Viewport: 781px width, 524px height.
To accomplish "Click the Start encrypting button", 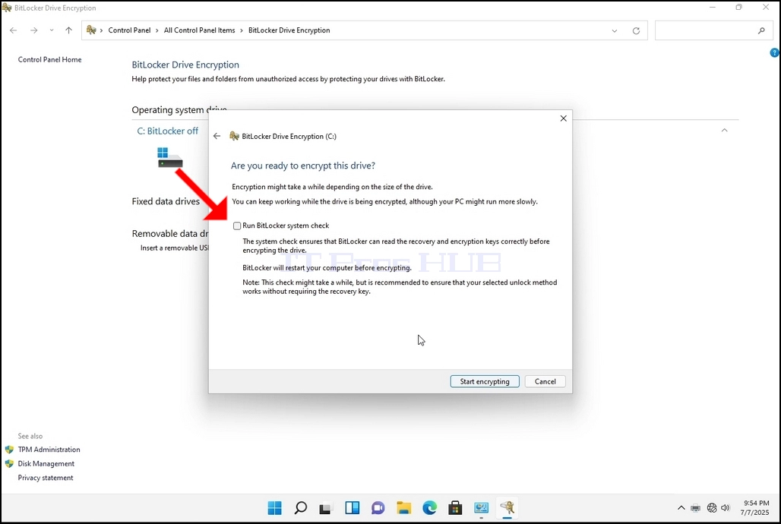I will 485,381.
